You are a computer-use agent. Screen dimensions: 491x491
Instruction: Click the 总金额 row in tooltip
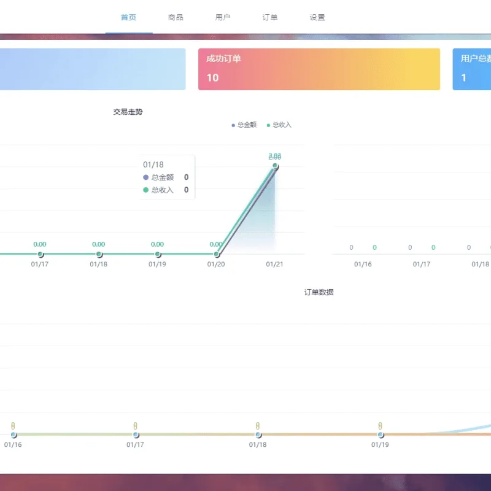166,177
